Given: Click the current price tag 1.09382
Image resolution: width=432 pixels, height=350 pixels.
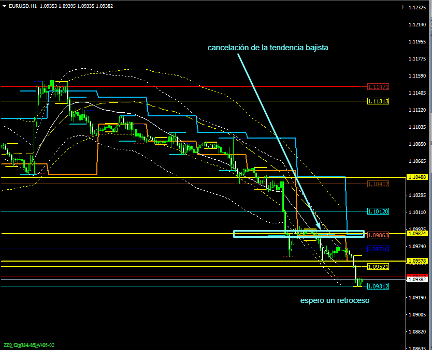Looking at the screenshot, I should 417,279.
